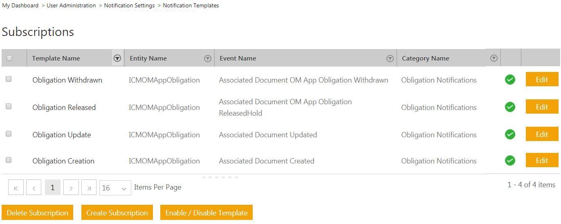Expand the Items Per Page dropdown
The width and height of the screenshot is (561, 224).
[115, 188]
